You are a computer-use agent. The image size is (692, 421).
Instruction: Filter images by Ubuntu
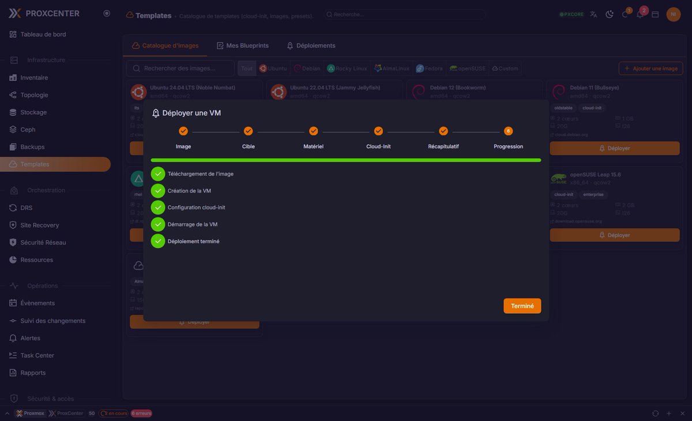point(273,68)
